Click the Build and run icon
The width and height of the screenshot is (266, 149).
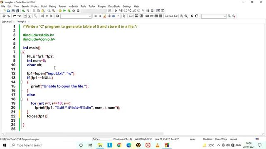(69, 11)
